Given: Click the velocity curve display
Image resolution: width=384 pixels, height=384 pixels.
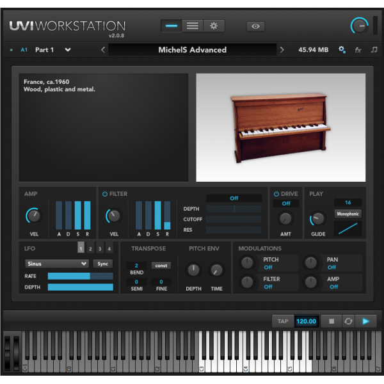Looking at the screenshot, I should click(x=348, y=228).
